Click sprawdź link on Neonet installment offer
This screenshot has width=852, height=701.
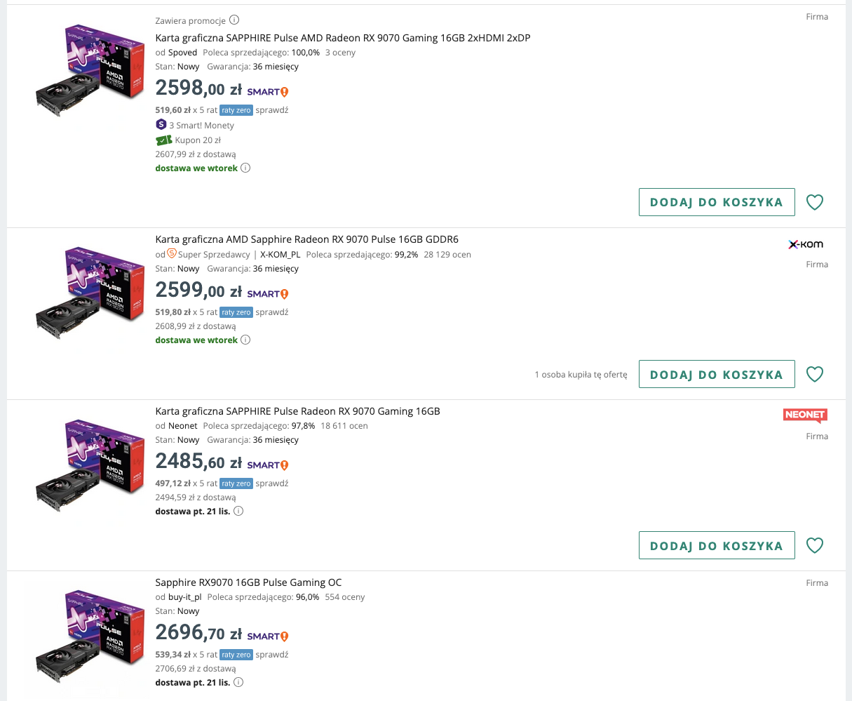click(x=272, y=483)
